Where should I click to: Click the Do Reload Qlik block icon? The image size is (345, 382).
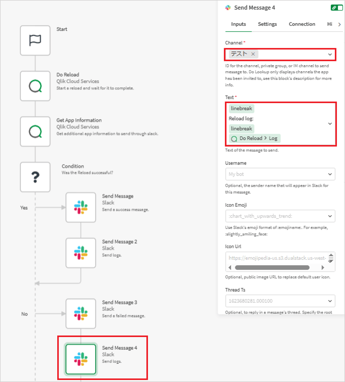point(35,86)
